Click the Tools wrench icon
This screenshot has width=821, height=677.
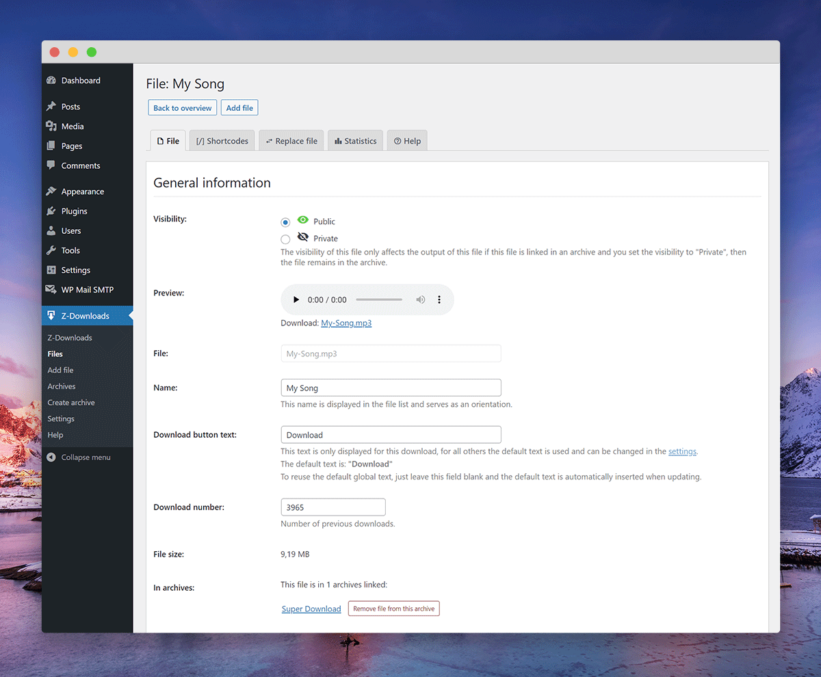tap(51, 250)
